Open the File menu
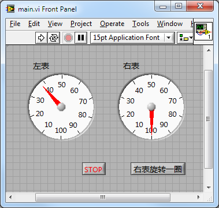Image resolution: width=219 pixels, height=208 pixels. click(15, 24)
